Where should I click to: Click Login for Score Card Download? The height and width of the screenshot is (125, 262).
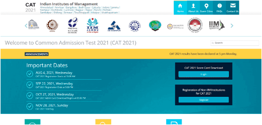tap(204, 74)
